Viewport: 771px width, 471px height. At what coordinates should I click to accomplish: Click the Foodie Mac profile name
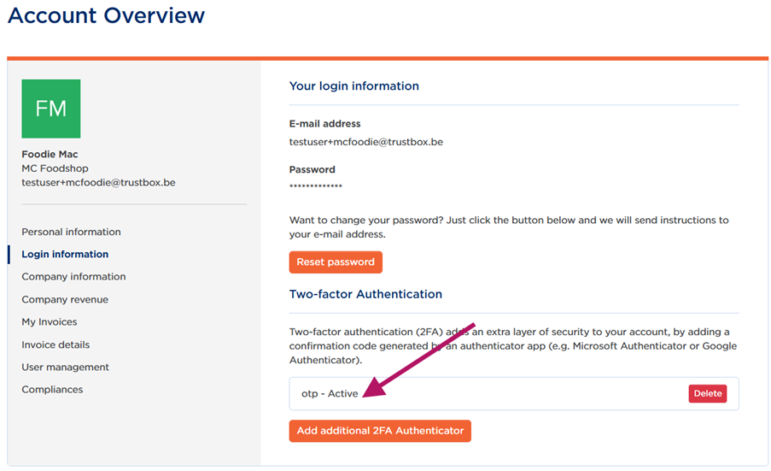point(50,154)
